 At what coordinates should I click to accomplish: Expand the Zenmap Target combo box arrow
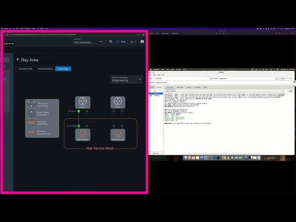point(211,78)
